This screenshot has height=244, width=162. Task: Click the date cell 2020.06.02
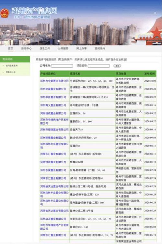[150, 227]
